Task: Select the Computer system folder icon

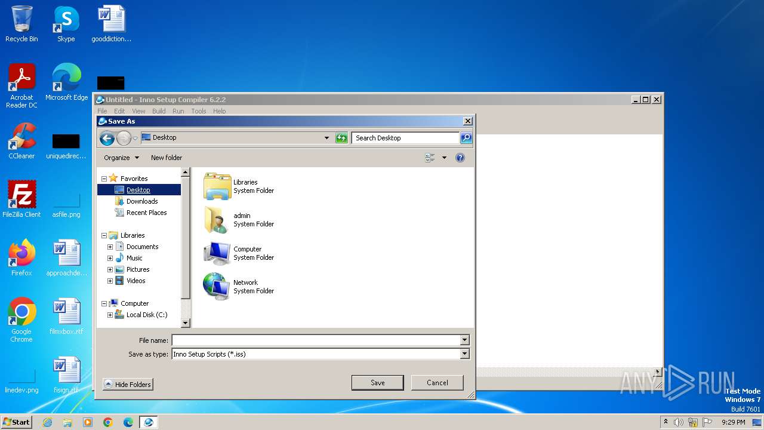Action: [x=217, y=253]
